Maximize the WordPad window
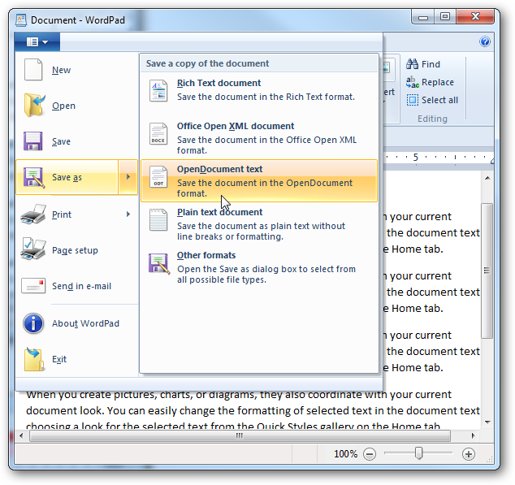 point(445,17)
